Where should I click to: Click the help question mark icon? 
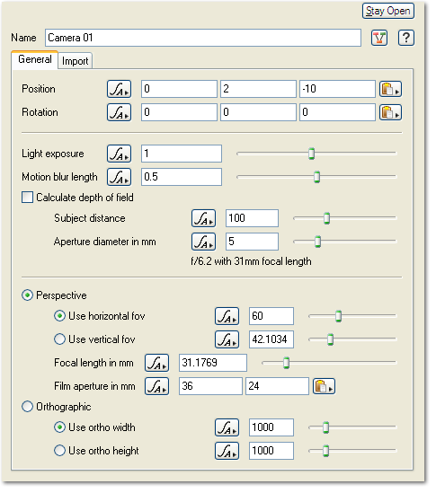pos(406,38)
